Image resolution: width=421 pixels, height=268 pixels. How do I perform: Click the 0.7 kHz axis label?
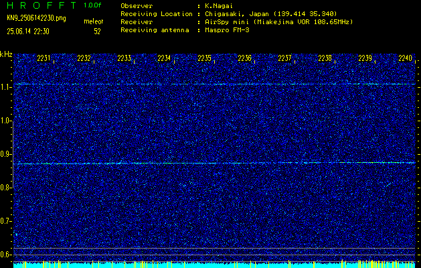[5, 221]
